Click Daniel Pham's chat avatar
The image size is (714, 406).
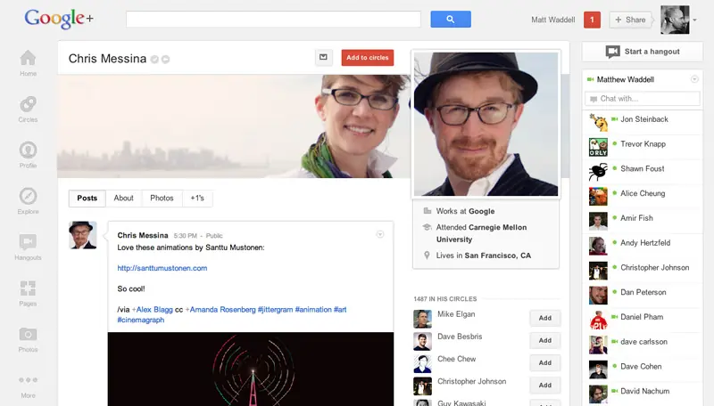pyautogui.click(x=598, y=321)
